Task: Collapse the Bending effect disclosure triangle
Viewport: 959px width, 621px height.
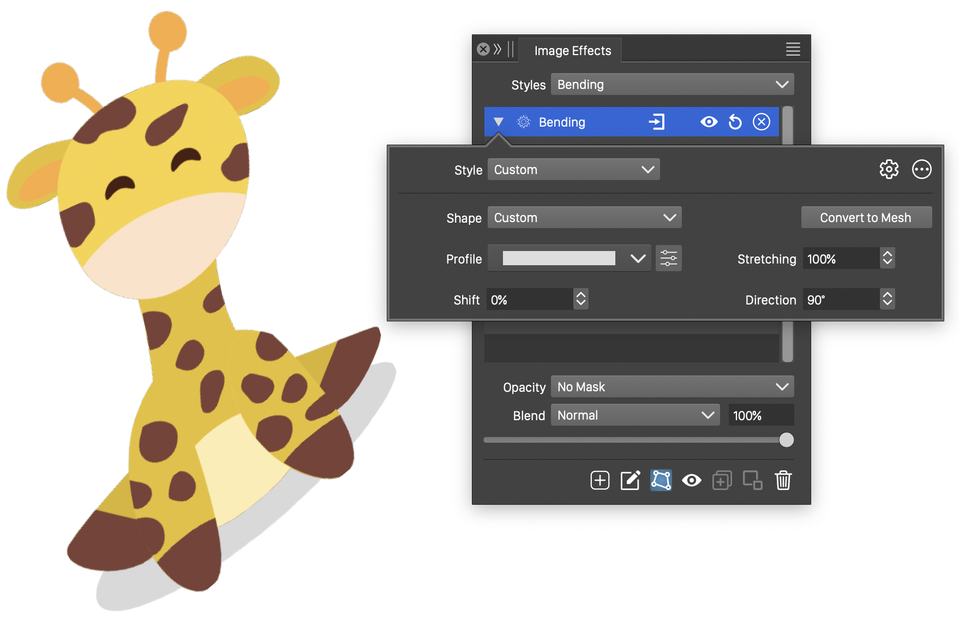Action: pyautogui.click(x=498, y=122)
